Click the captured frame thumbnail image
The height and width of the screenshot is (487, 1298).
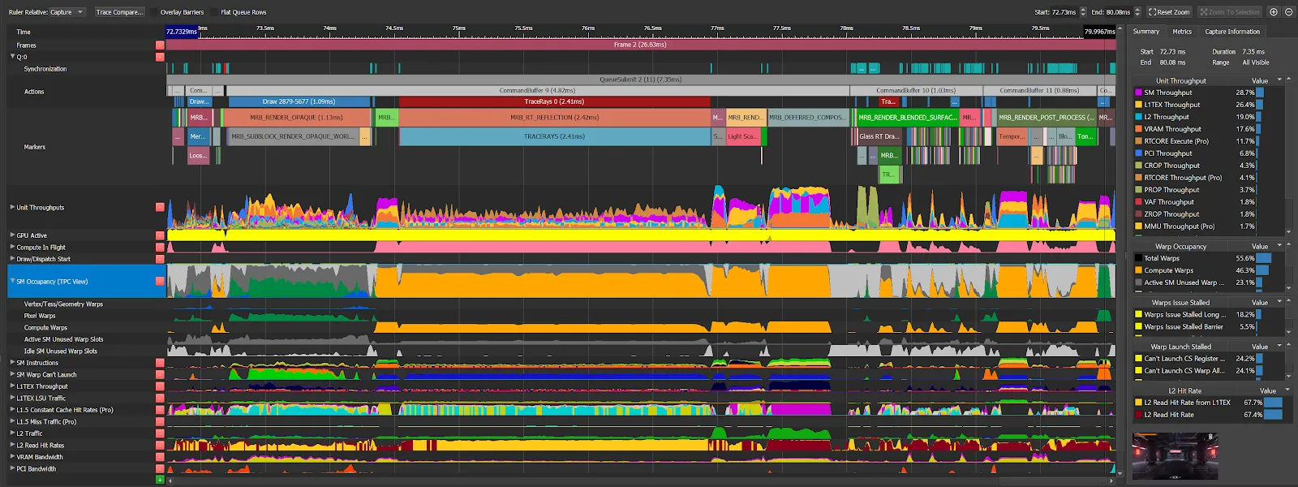pyautogui.click(x=1175, y=456)
